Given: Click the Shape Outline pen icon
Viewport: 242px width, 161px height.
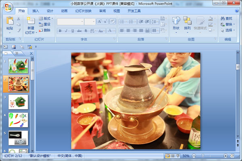Looking at the screenshot, I should click(x=211, y=24).
